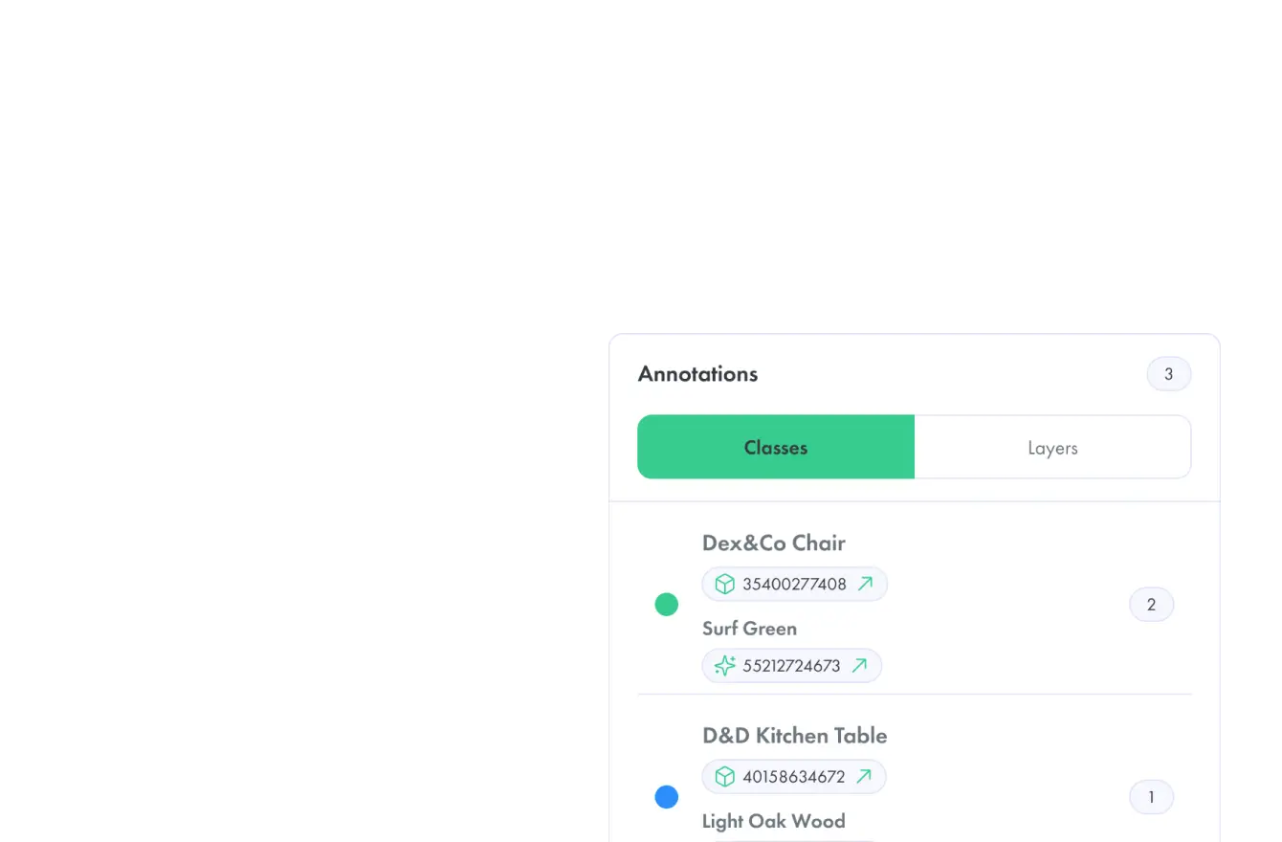Select the blue D&D Kitchen Table color dot
The width and height of the screenshot is (1282, 842).
pos(666,797)
